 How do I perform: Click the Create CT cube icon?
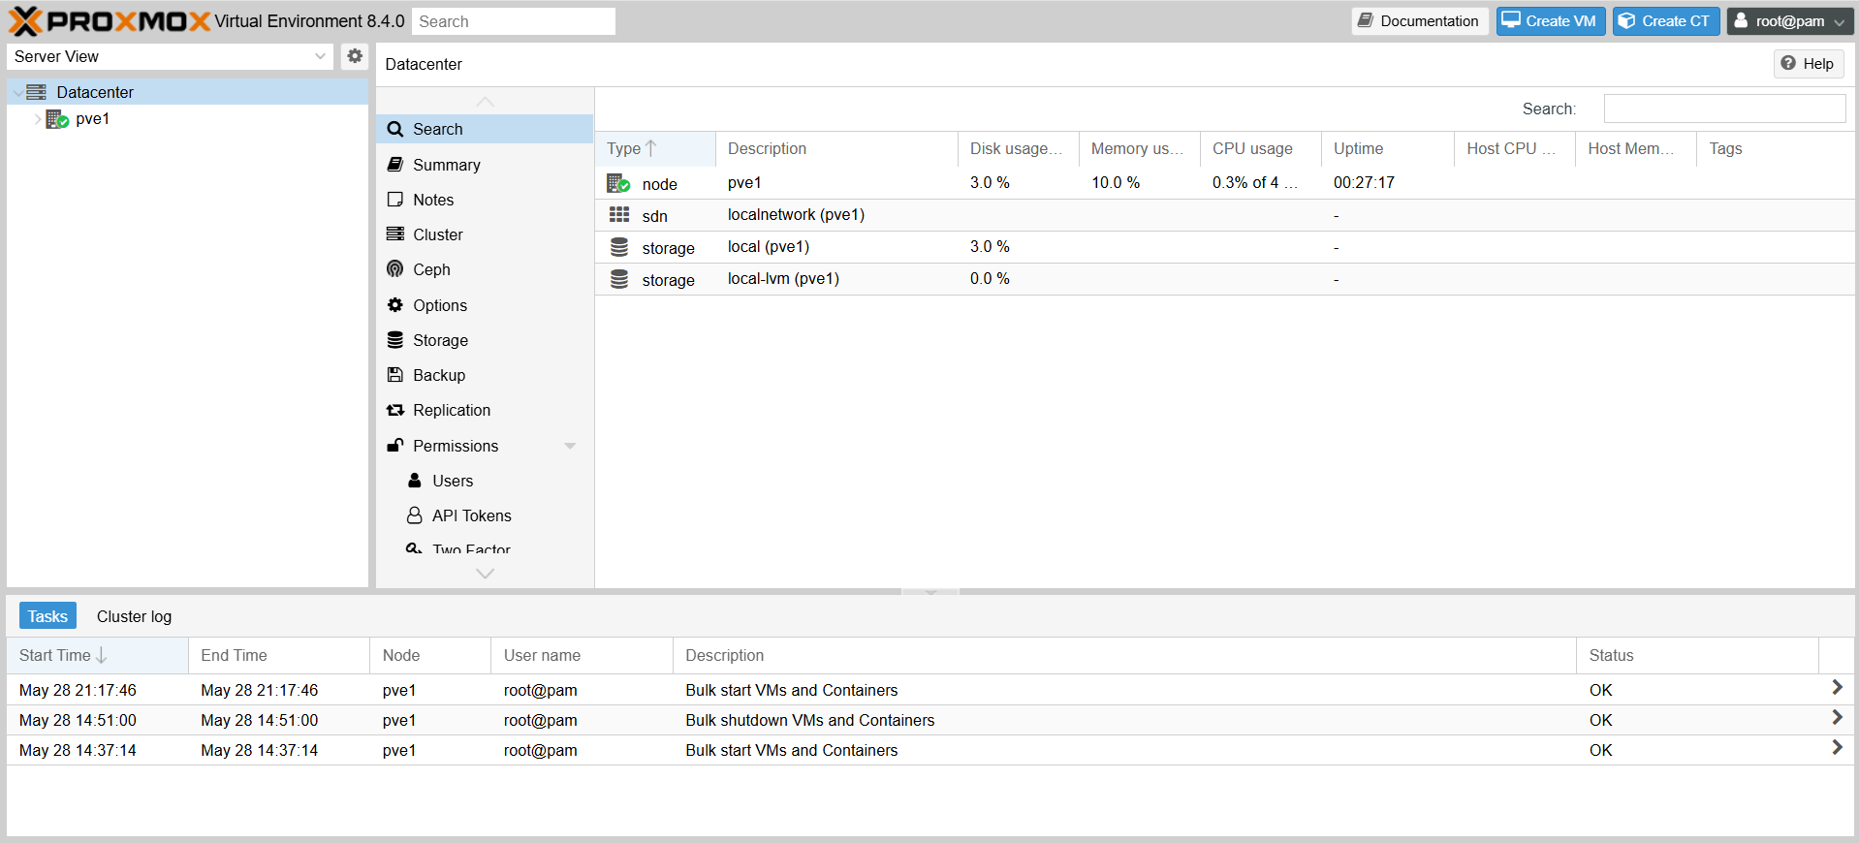[1627, 20]
